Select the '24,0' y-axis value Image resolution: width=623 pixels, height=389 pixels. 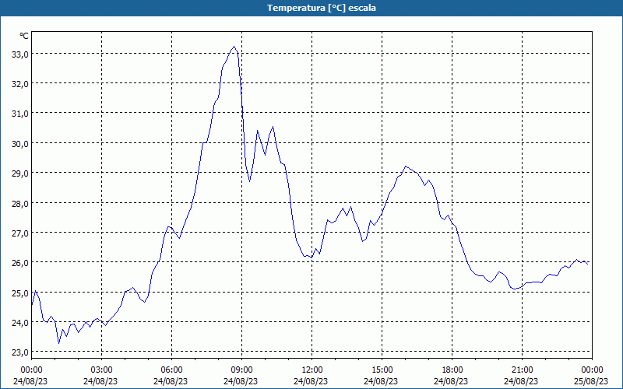pyautogui.click(x=19, y=323)
